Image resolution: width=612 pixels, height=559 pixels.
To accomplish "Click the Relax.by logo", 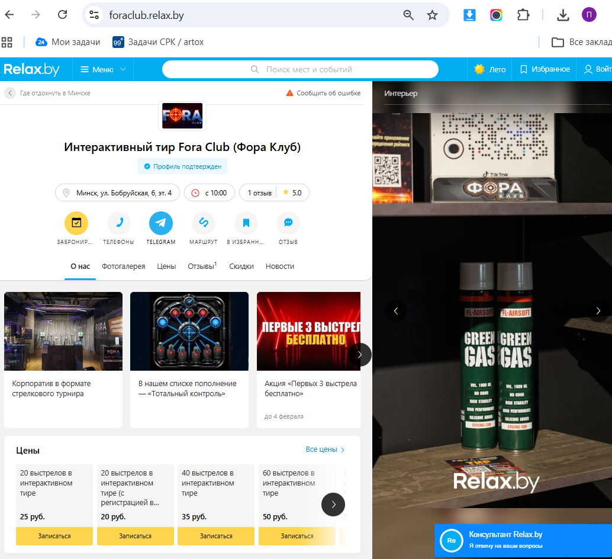I will (31, 69).
